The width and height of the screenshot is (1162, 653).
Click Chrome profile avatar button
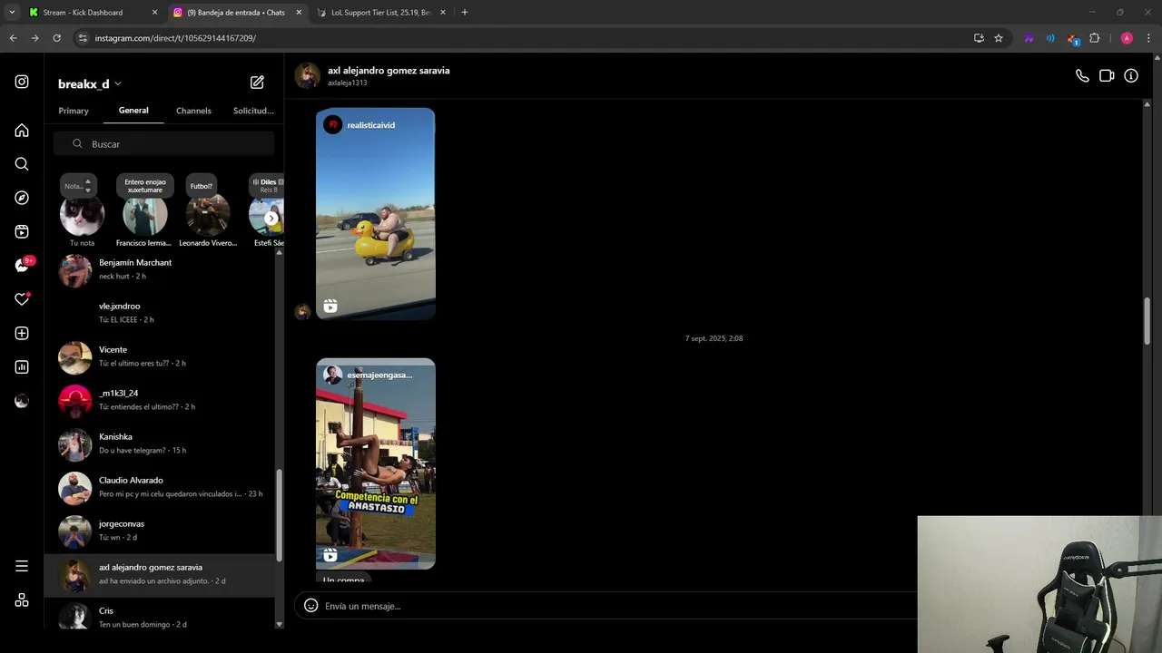pyautogui.click(x=1127, y=38)
